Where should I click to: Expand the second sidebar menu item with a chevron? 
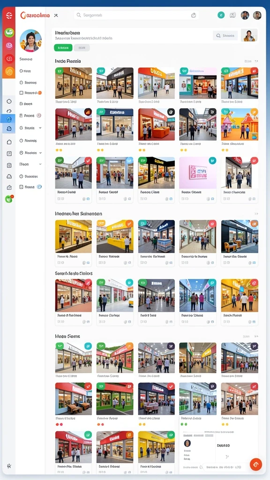30,153
